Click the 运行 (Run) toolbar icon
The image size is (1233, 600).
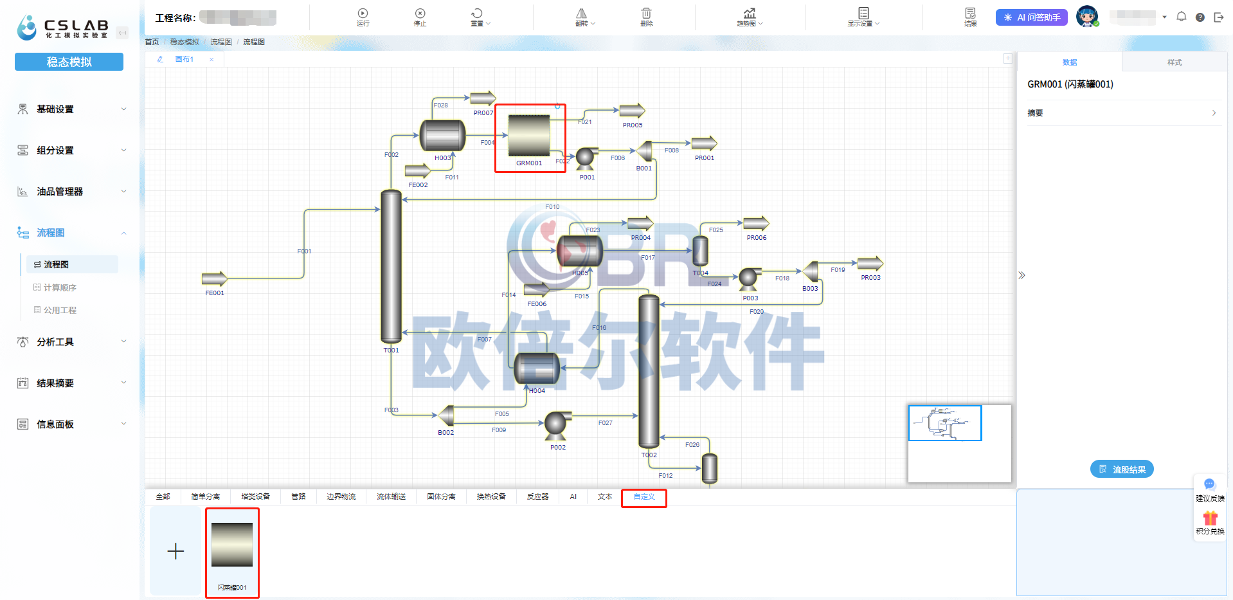pyautogui.click(x=363, y=17)
